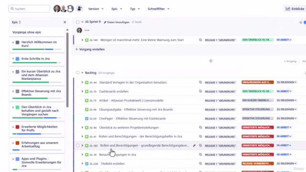
Task: Expand epic Erste Schritte in Jira
Action: click(13, 59)
